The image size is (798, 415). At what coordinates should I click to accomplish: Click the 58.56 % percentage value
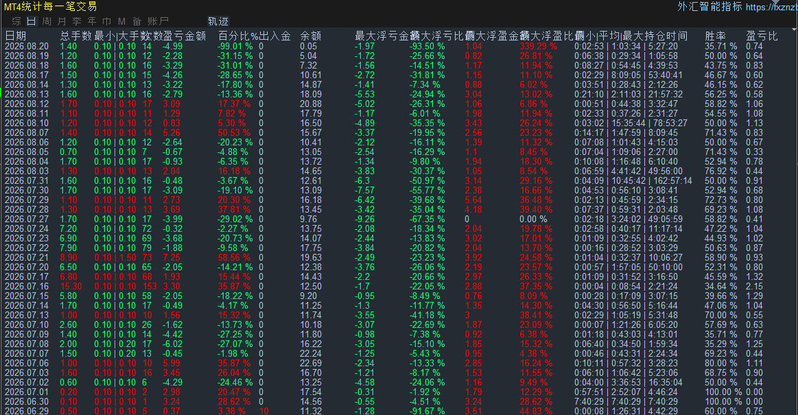pyautogui.click(x=234, y=257)
